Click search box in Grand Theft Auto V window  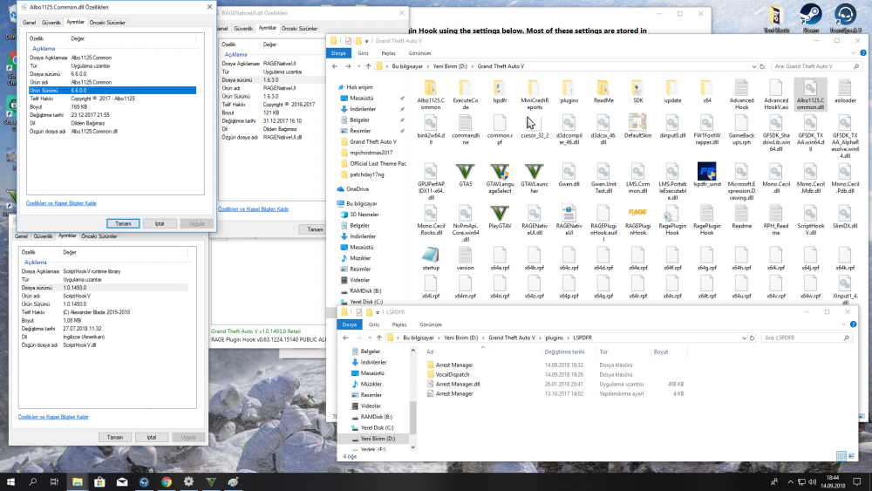coord(815,66)
